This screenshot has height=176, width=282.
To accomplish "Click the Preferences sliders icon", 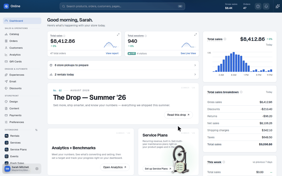I will [6, 122].
